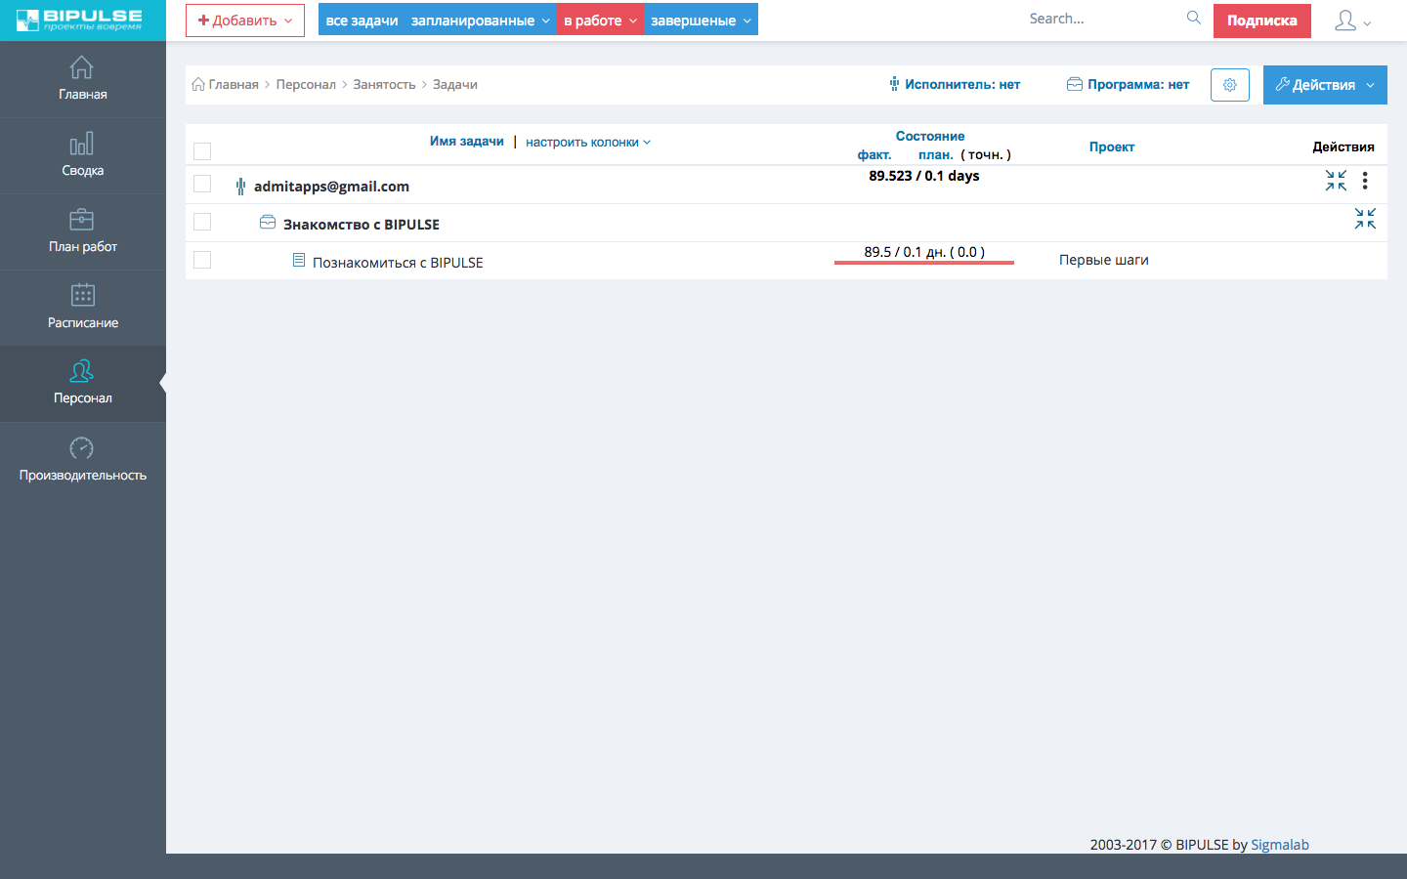Expand the запланированные filter dropdown
Image resolution: width=1407 pixels, height=879 pixels.
(481, 21)
